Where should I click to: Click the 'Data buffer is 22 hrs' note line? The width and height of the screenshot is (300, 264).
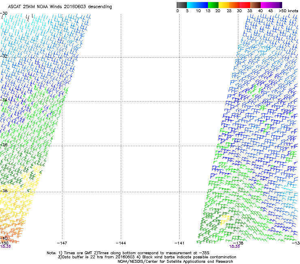click(147, 257)
